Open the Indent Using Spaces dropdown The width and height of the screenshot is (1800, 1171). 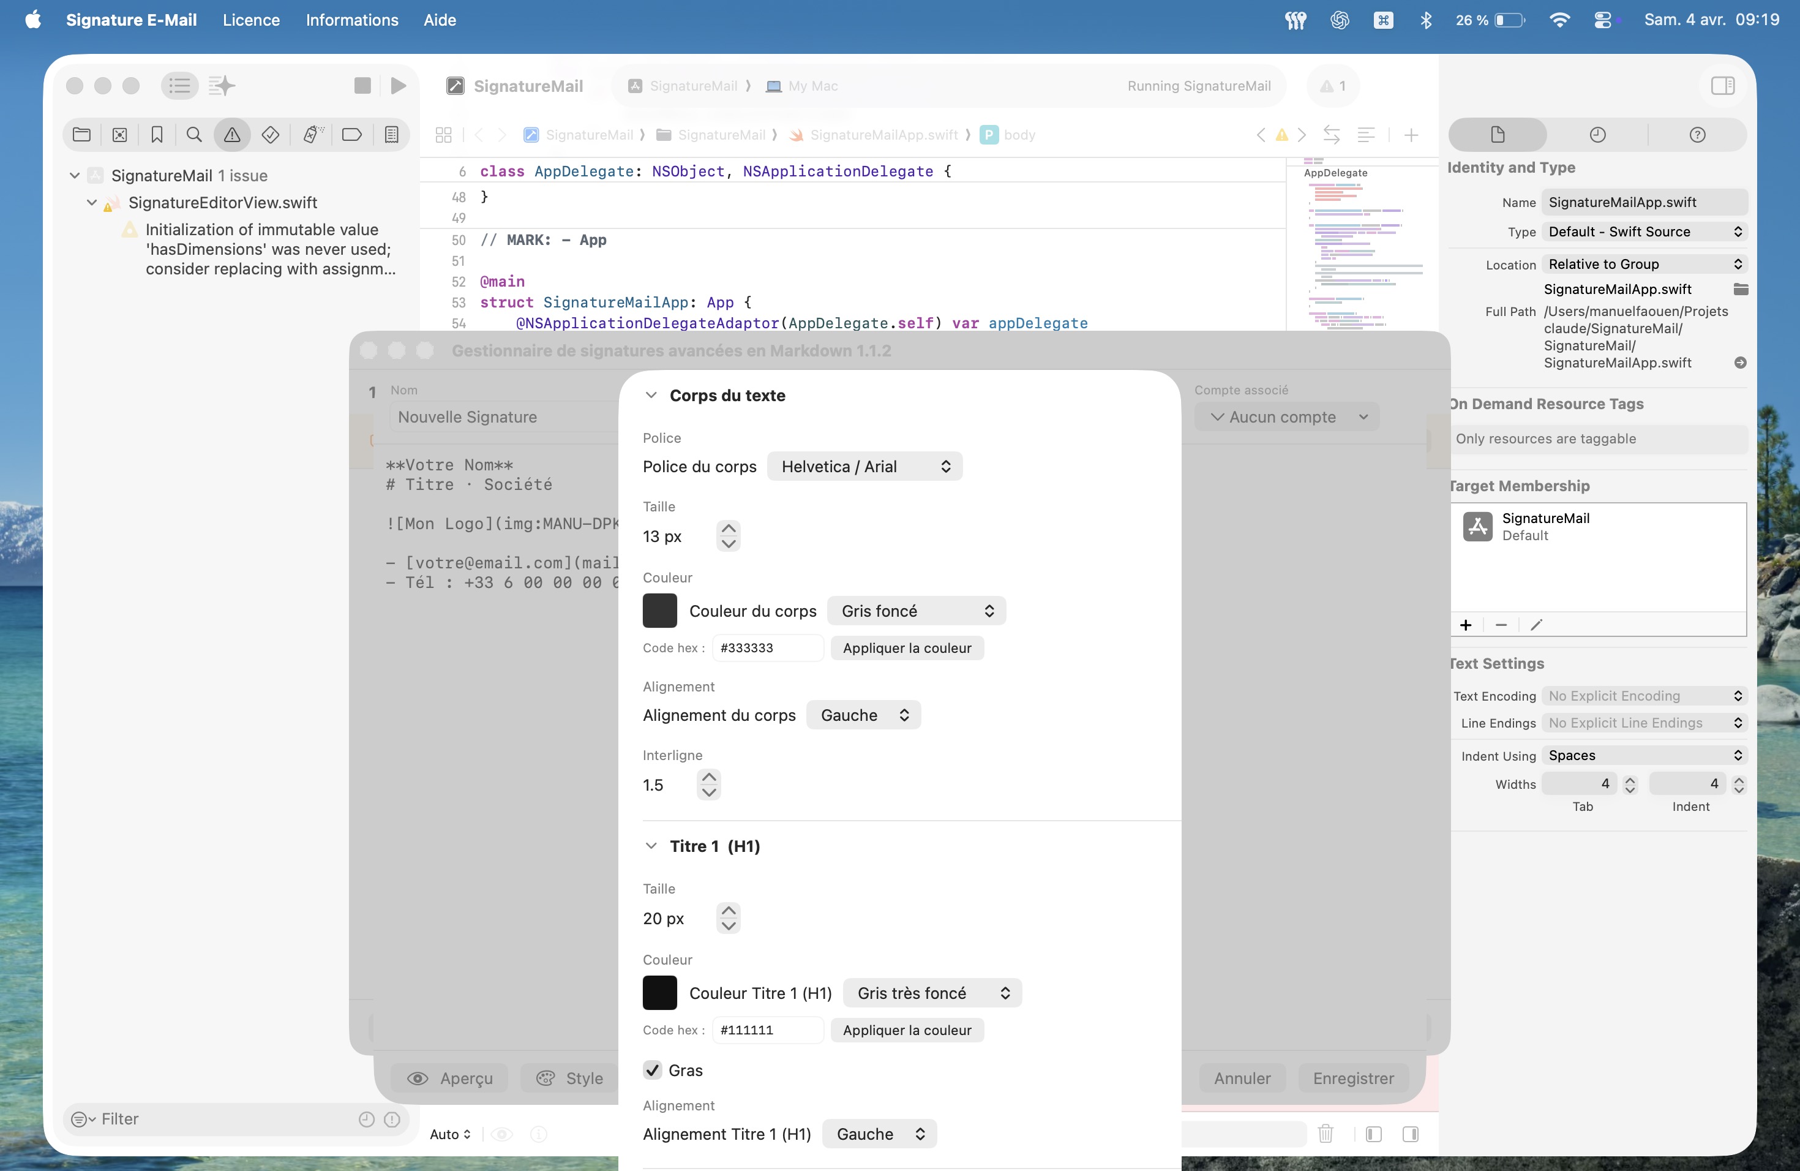1644,755
